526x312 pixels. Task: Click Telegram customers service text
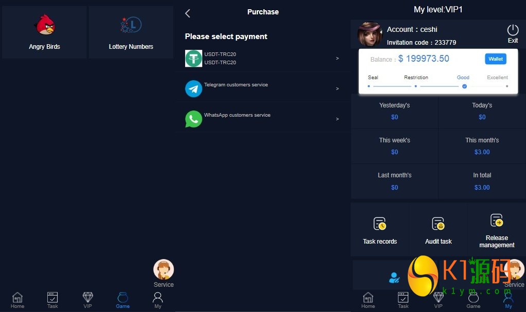tap(236, 84)
